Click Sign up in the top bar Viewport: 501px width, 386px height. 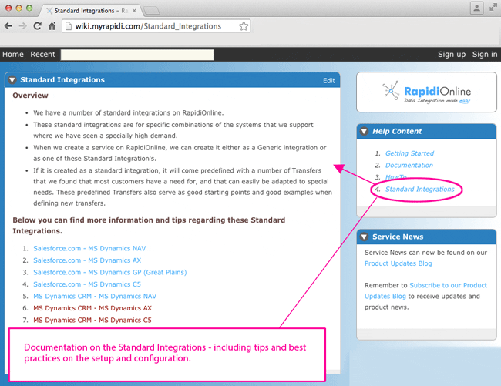[x=452, y=55]
